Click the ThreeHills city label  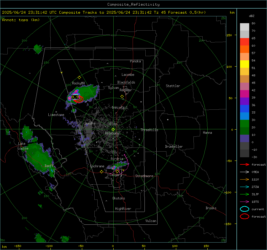149,130
